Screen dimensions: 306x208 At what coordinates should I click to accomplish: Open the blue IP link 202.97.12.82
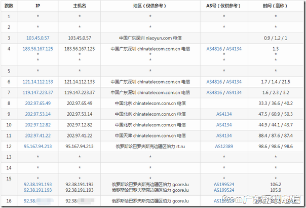(38, 125)
